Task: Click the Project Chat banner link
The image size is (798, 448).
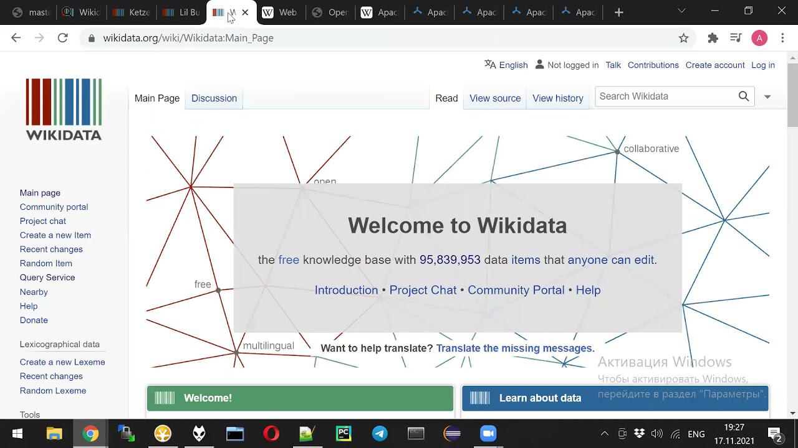Action: point(423,290)
